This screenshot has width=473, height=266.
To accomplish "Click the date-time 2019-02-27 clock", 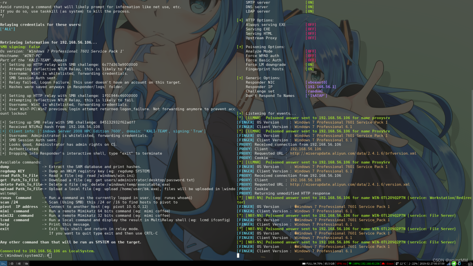I will (x=432, y=264).
